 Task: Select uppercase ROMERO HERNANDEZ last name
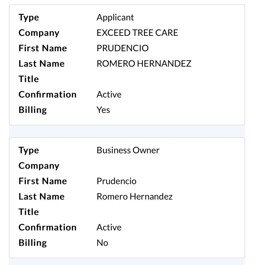point(144,64)
